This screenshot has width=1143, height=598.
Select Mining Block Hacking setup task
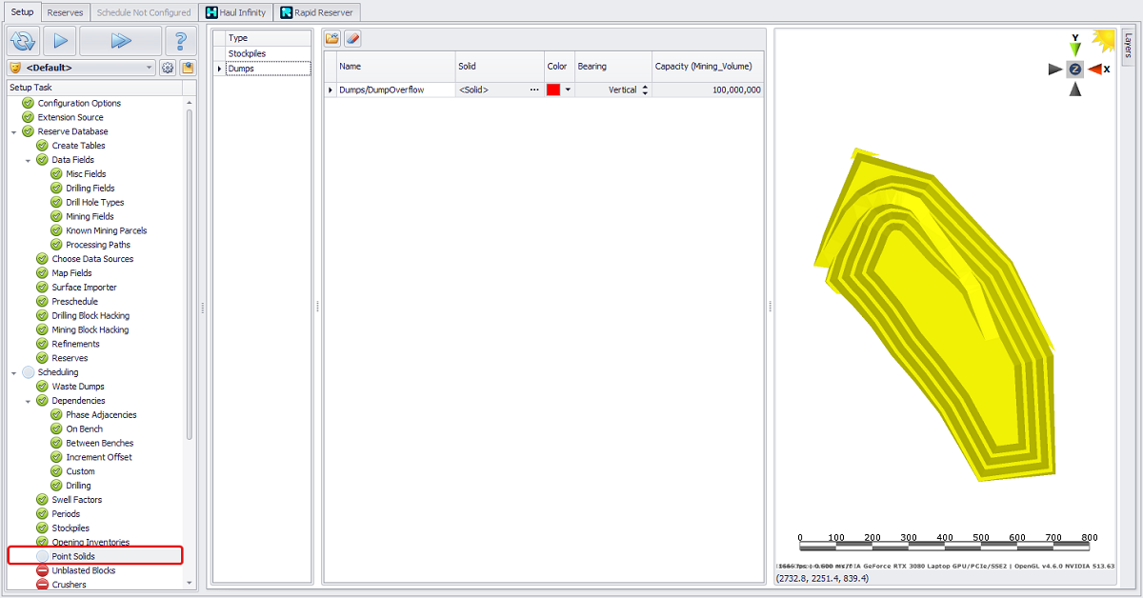click(x=90, y=329)
